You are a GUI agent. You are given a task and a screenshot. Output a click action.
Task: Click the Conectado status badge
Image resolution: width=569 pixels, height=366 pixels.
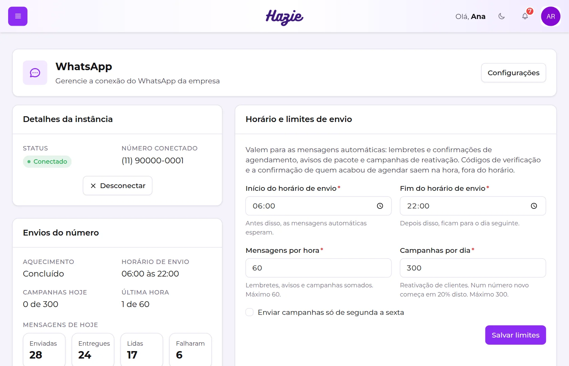[x=47, y=162]
